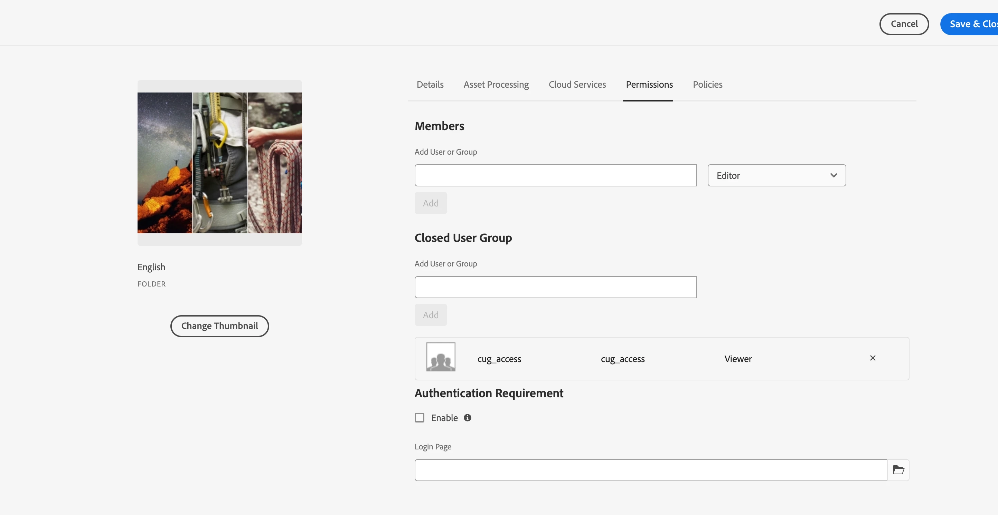Click the English folder thumbnail image
Screen dimensions: 998x515
pyautogui.click(x=219, y=163)
